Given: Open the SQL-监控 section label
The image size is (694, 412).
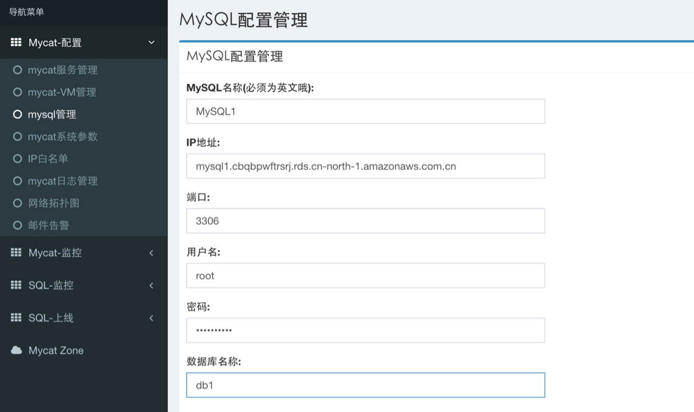Looking at the screenshot, I should [x=51, y=286].
